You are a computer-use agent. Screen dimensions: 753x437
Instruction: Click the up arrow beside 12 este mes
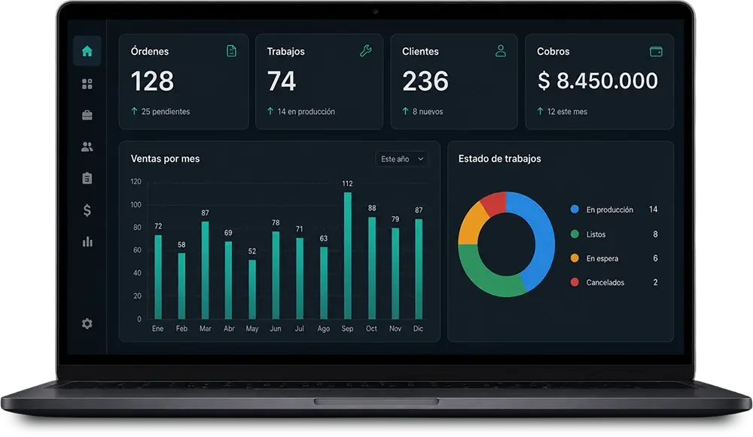(x=540, y=111)
